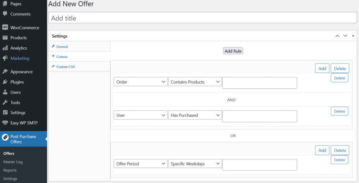Click the Contains Products value field

click(x=259, y=83)
